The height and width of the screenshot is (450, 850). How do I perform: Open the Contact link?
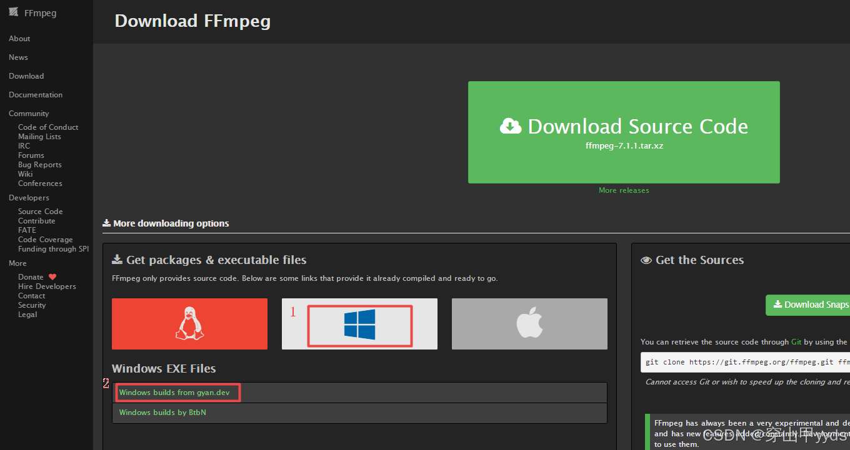tap(32, 296)
